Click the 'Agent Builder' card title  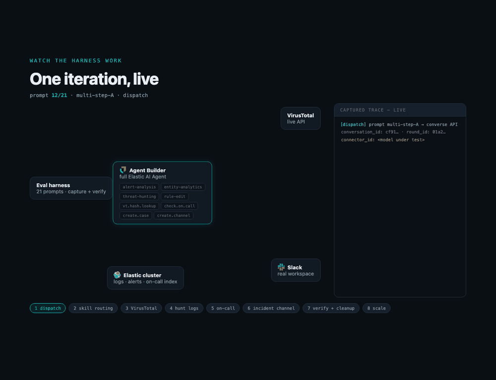click(147, 170)
